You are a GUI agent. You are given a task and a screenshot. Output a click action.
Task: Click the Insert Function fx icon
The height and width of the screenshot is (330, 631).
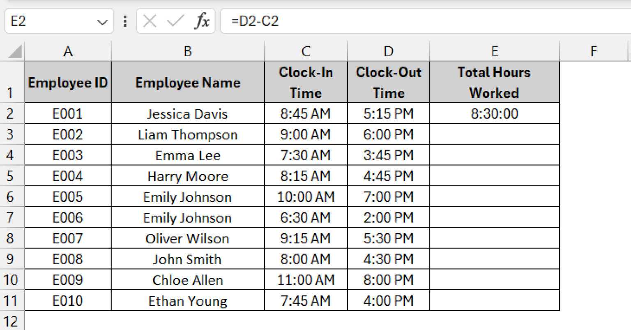click(x=201, y=21)
